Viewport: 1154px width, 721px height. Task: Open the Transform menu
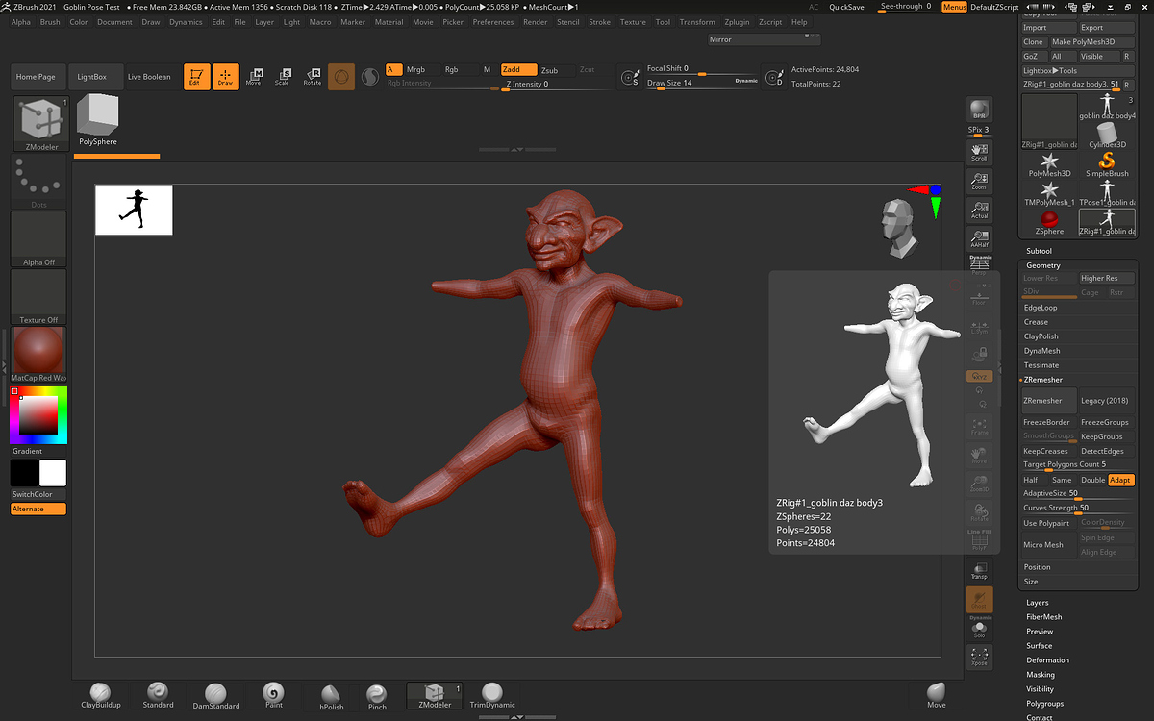tap(697, 22)
